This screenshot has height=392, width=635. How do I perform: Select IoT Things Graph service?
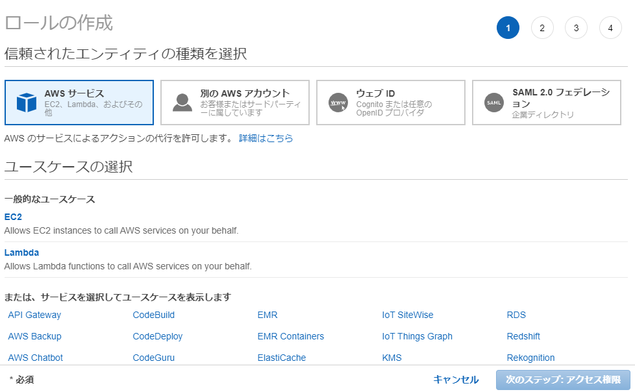point(417,337)
